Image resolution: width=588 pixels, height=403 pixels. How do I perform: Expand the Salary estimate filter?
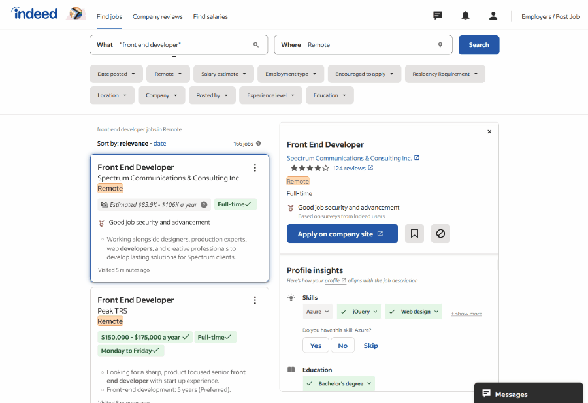coord(223,74)
